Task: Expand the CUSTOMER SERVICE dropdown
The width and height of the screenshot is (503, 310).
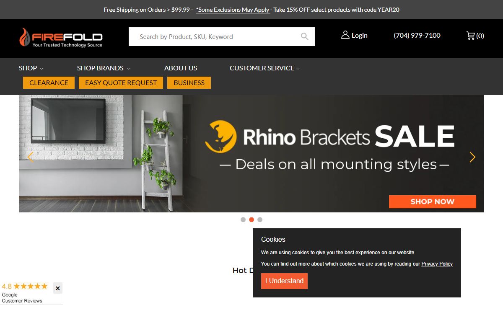Action: tap(264, 68)
